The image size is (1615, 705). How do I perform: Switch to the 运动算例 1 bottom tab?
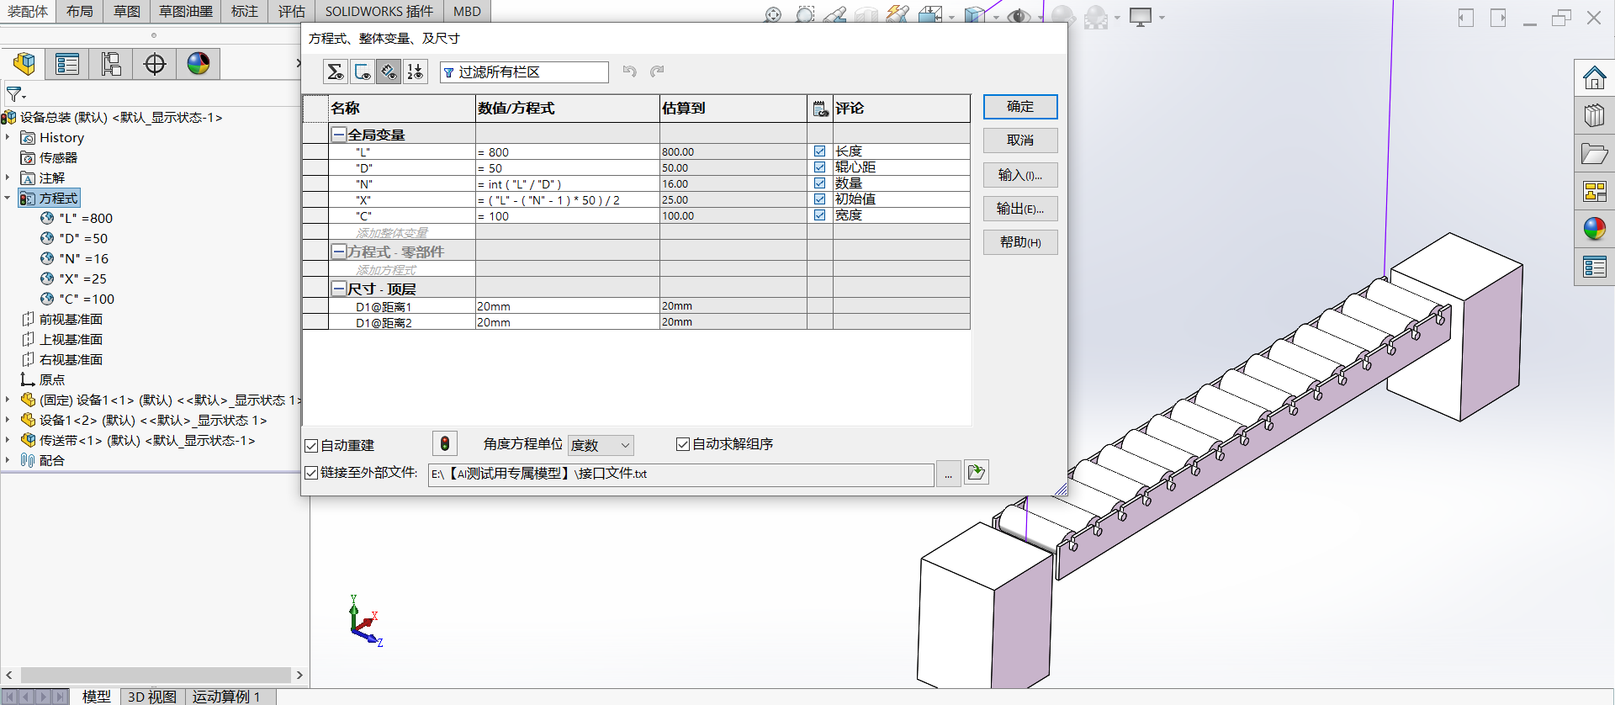click(x=226, y=697)
